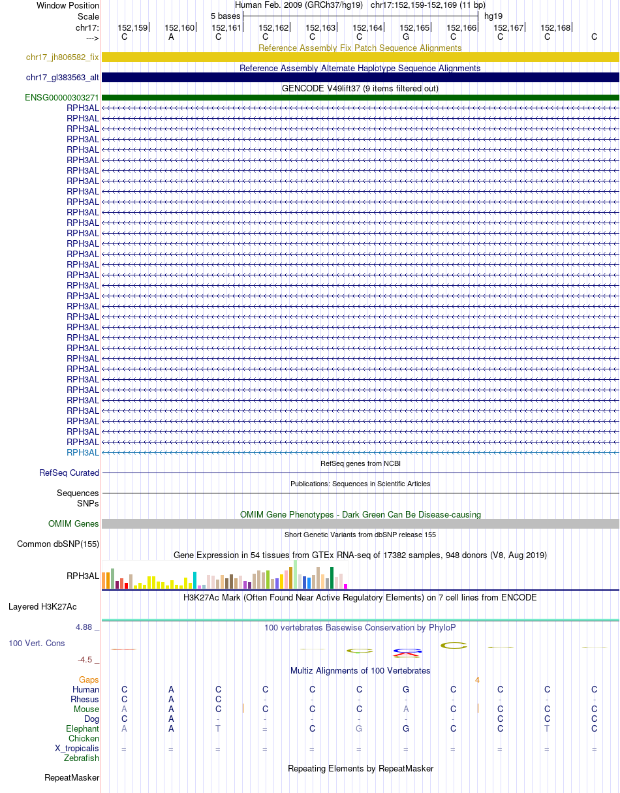Screen dimensions: 620x793
Task: Click the Zebrafish species label
Action: [x=82, y=758]
